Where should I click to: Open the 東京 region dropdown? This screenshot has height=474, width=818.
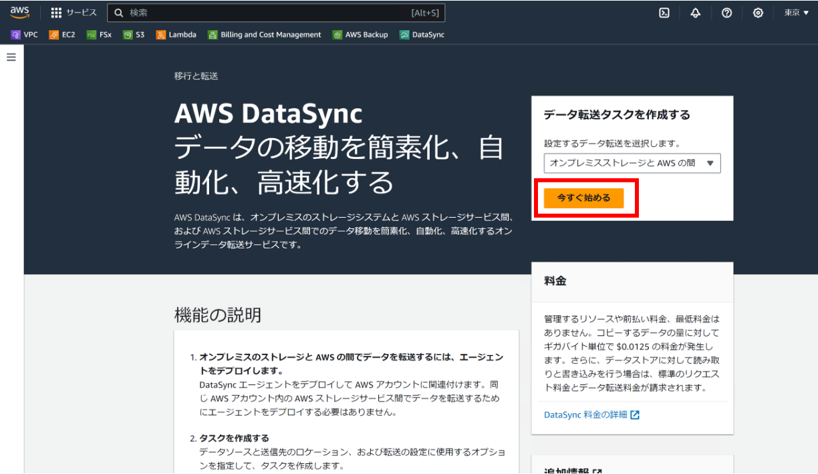pyautogui.click(x=797, y=13)
